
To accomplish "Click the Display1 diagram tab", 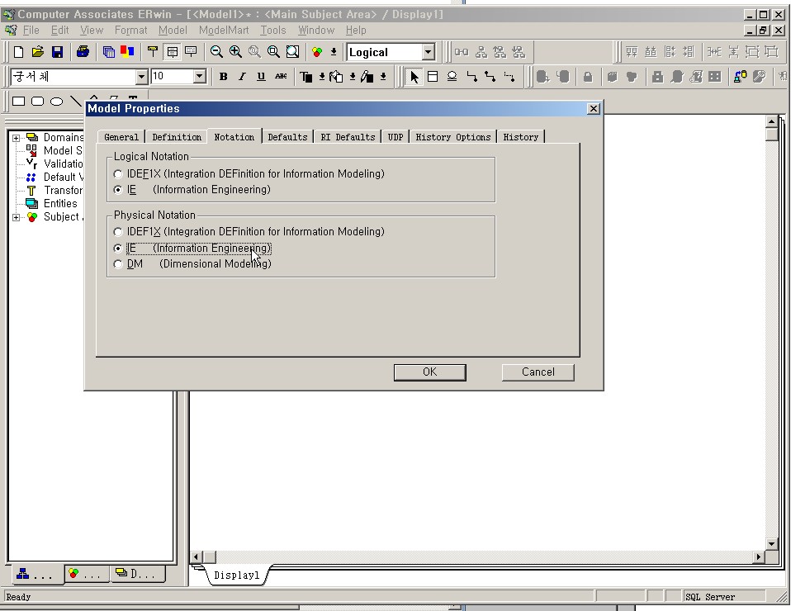I will [x=236, y=575].
